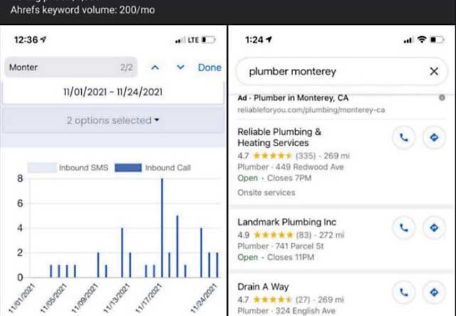Click the Ahrefs keyword volume text

click(x=83, y=10)
